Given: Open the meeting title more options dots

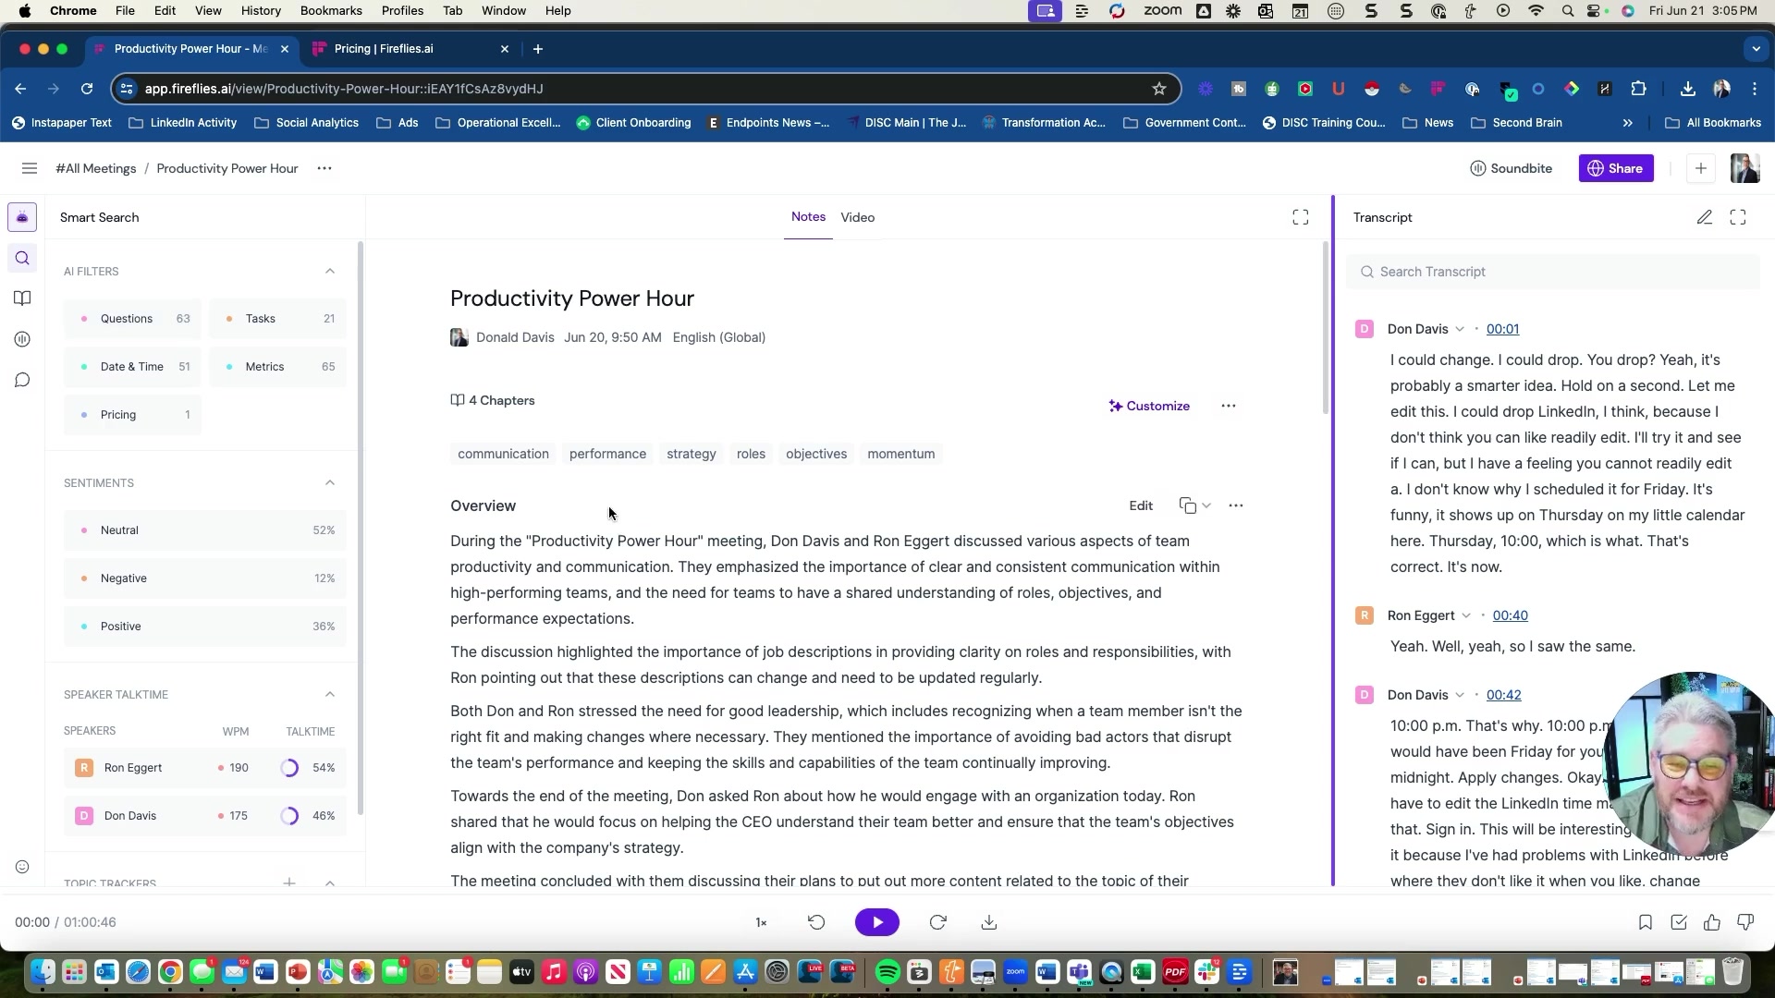Looking at the screenshot, I should (324, 168).
